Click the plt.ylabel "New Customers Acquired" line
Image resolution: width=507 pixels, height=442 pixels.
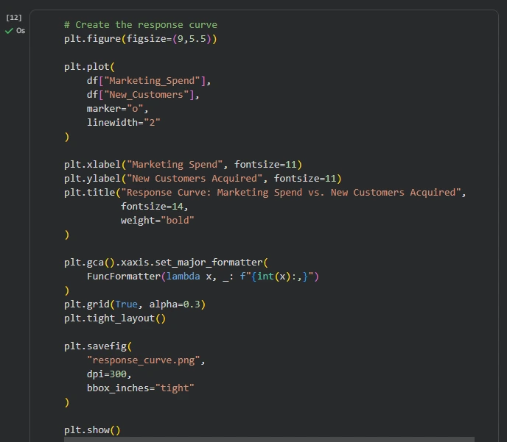pyautogui.click(x=203, y=179)
